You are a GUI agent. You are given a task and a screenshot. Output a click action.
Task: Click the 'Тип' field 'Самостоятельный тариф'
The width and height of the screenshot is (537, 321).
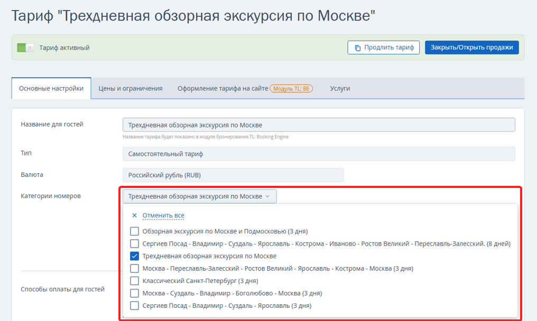point(319,154)
